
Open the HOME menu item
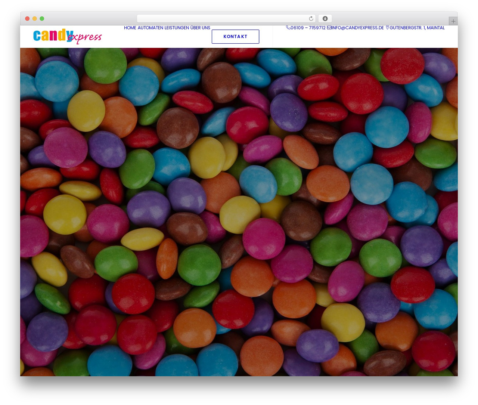pyautogui.click(x=130, y=28)
